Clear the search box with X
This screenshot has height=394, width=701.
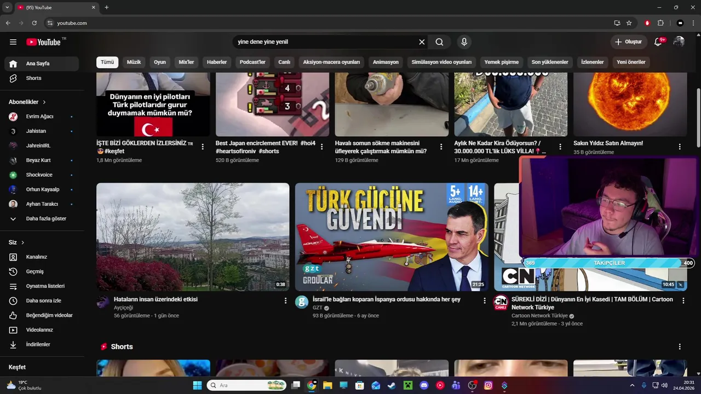click(x=422, y=42)
